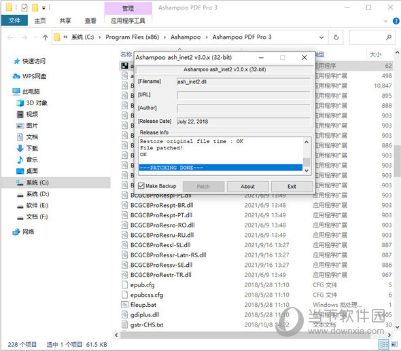Open the 查看 ribbon tab
The image size is (401, 351).
pyautogui.click(x=90, y=20)
